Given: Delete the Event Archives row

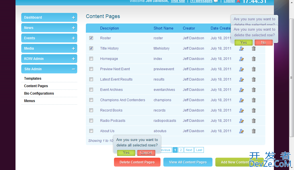Looking at the screenshot, I should [254, 90].
